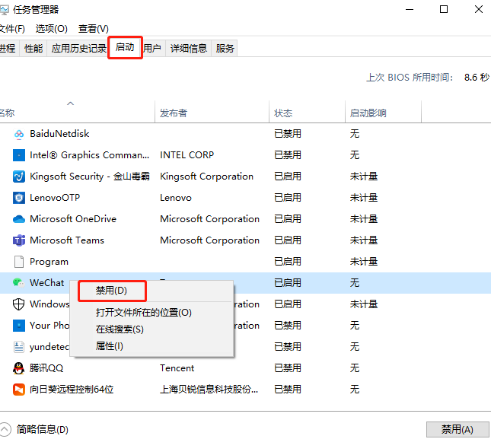Click the OneDrive row's Microsoft Corporation cell
This screenshot has width=491, height=439.
coord(210,219)
